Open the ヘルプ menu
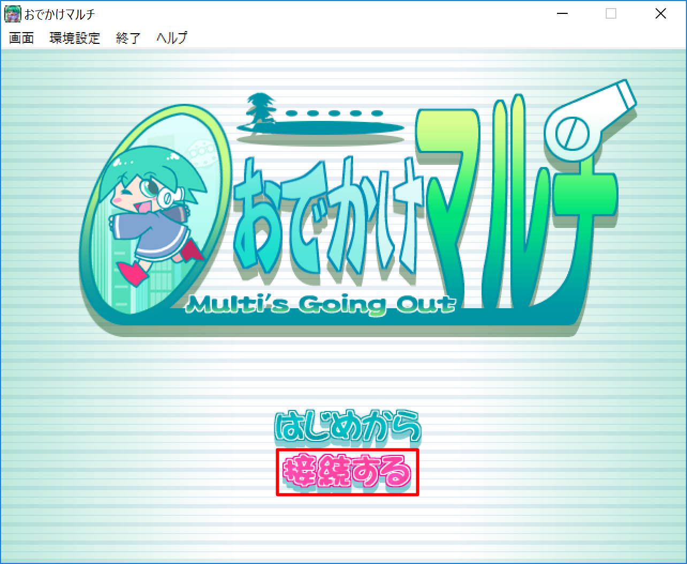This screenshot has width=687, height=564. 172,38
